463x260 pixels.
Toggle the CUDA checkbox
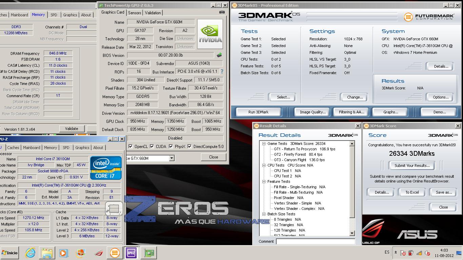(152, 147)
